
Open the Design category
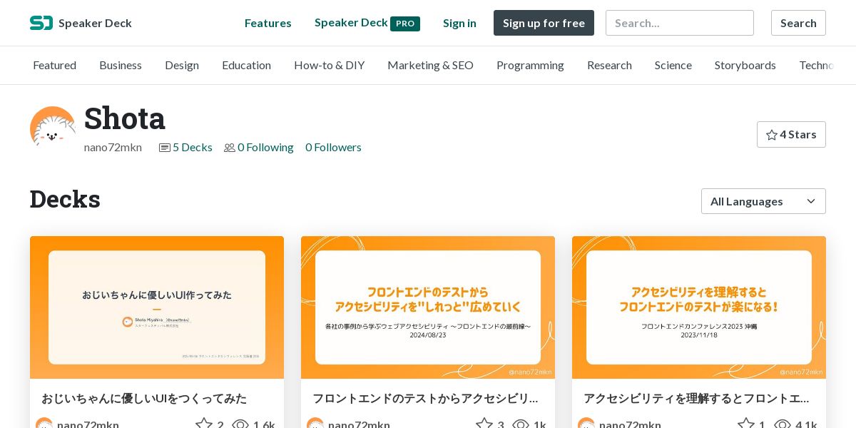(x=182, y=65)
